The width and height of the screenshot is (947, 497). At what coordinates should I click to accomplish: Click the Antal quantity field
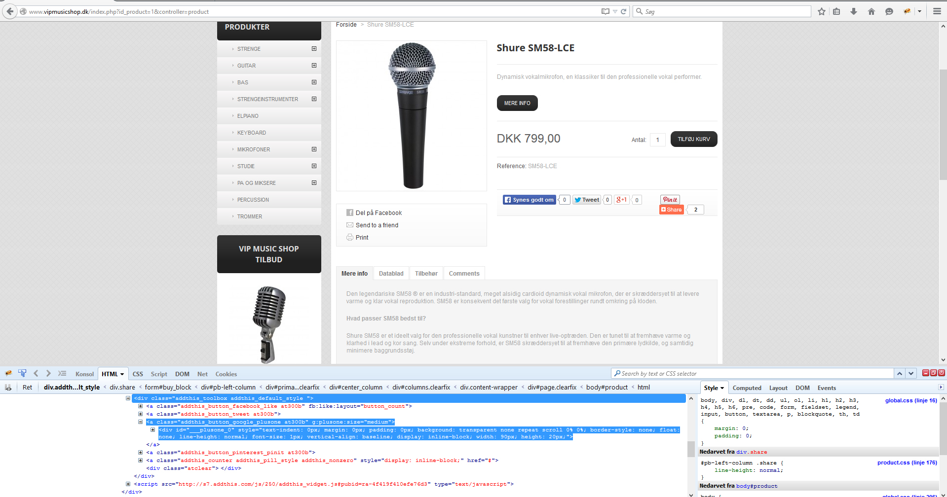658,140
